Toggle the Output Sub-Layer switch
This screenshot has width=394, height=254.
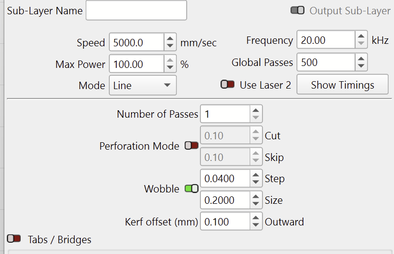[x=297, y=10]
